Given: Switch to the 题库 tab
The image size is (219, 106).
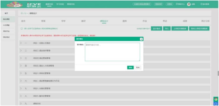Looking at the screenshot, I should coord(124,21).
